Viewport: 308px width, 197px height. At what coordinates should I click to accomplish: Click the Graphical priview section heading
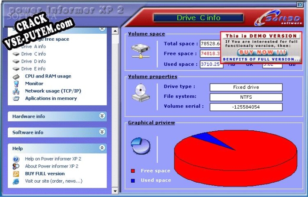pos(151,123)
